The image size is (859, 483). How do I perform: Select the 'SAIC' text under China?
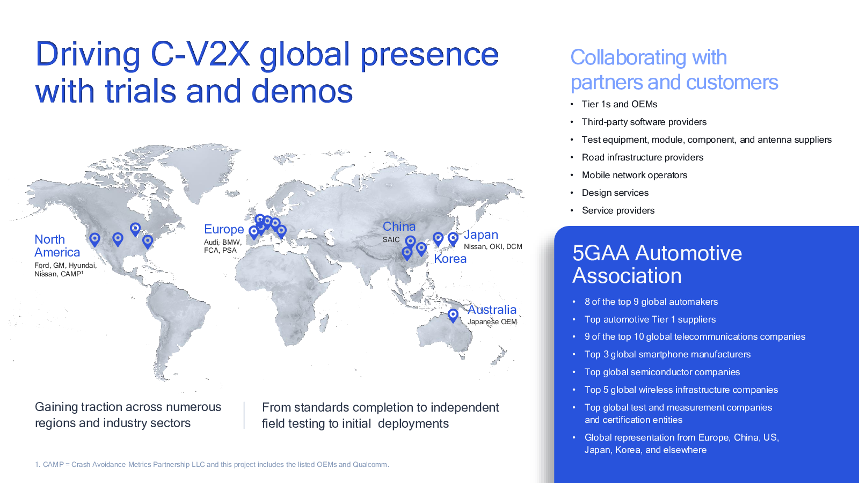391,239
